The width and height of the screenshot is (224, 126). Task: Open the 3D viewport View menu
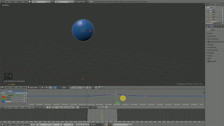[x=8, y=87]
